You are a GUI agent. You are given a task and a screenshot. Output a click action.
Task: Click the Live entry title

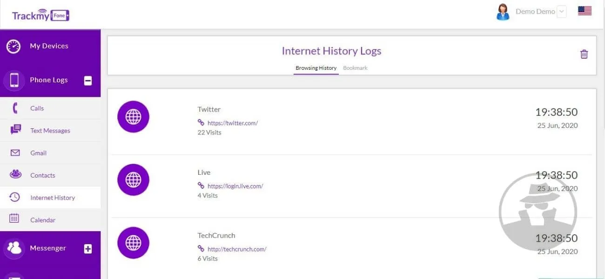(204, 172)
